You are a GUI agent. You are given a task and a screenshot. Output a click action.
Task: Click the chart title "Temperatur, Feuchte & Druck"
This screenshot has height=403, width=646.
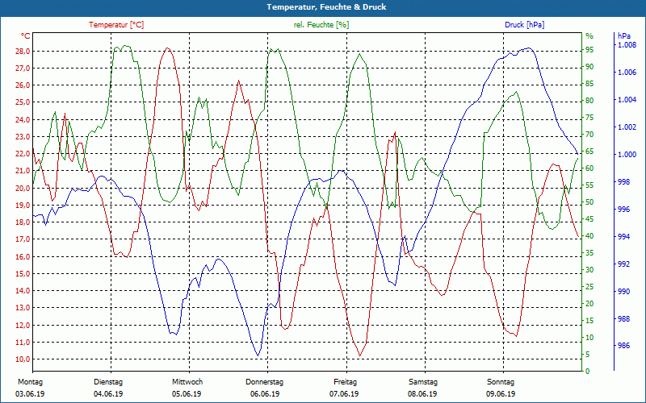tap(326, 7)
